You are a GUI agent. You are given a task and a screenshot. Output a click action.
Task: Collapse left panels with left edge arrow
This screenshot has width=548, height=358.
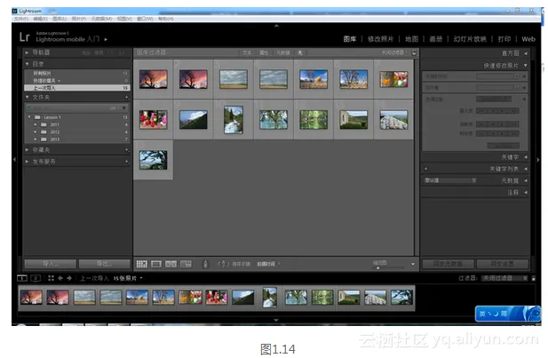[x=14, y=159]
